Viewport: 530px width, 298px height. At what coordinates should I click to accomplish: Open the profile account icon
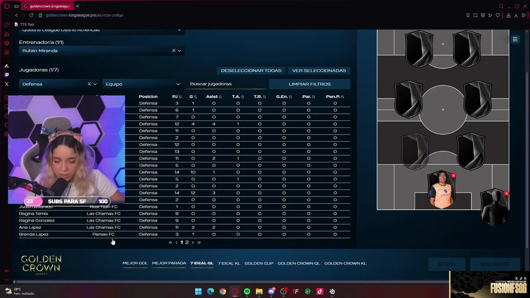pyautogui.click(x=508, y=15)
